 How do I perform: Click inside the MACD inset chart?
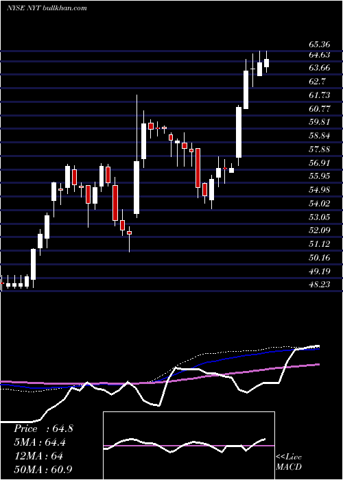[189, 446]
